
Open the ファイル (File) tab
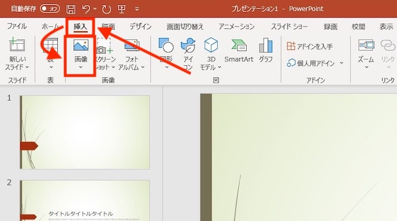point(16,26)
